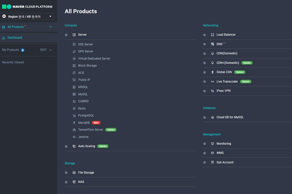Viewport: 292px width, 194px height.
Task: Click the ACG icon
Action: (74, 73)
